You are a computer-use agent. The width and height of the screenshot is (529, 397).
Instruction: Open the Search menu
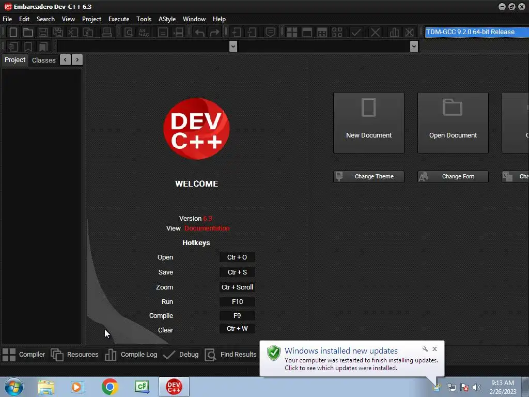click(x=45, y=19)
